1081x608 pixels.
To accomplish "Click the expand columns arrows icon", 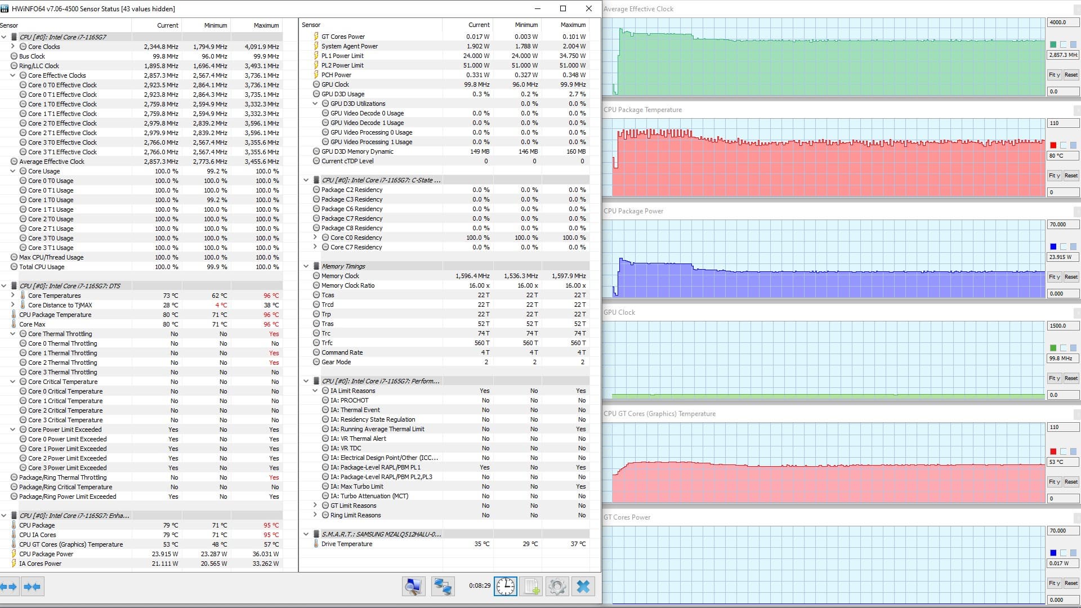I will click(9, 587).
